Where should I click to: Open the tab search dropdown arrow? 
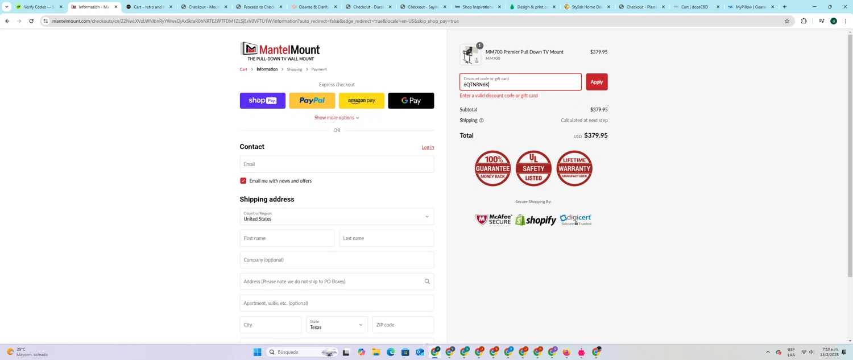pos(6,7)
